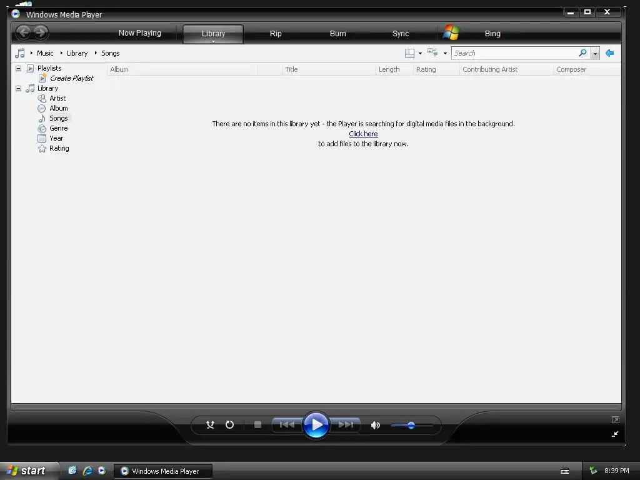
Task: Sort by the Rating column header
Action: 436,69
